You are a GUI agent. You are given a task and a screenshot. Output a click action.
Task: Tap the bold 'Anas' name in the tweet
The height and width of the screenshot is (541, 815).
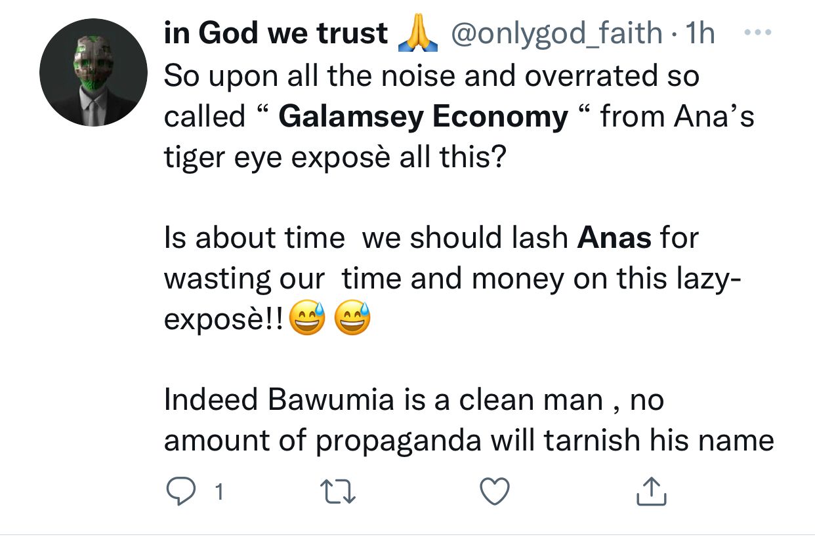pyautogui.click(x=615, y=238)
